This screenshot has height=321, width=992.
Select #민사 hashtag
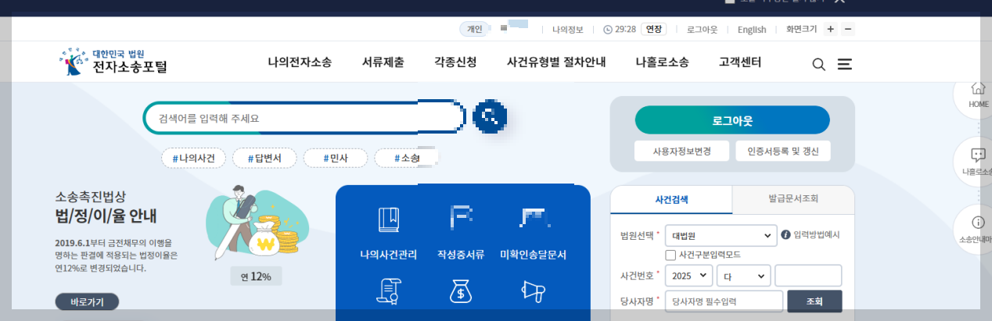[335, 159]
